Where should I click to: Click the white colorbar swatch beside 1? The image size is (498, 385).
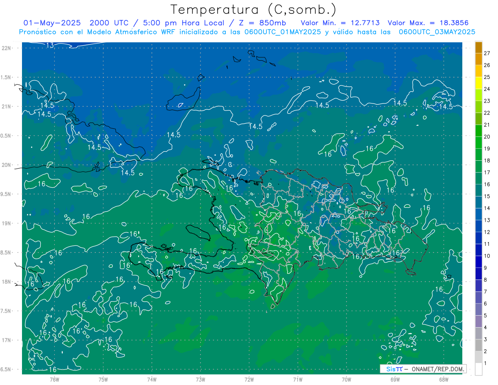[478, 369]
